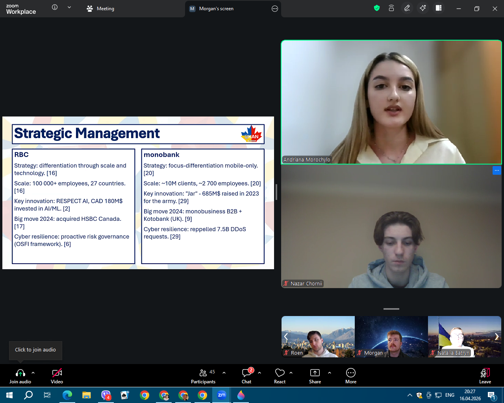Click the green encryption shield icon
This screenshot has height=403, width=504.
377,8
